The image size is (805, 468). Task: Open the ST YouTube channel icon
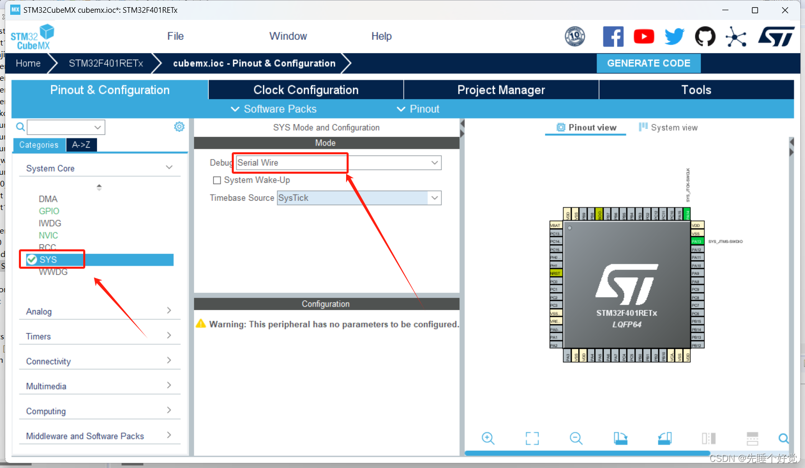644,36
